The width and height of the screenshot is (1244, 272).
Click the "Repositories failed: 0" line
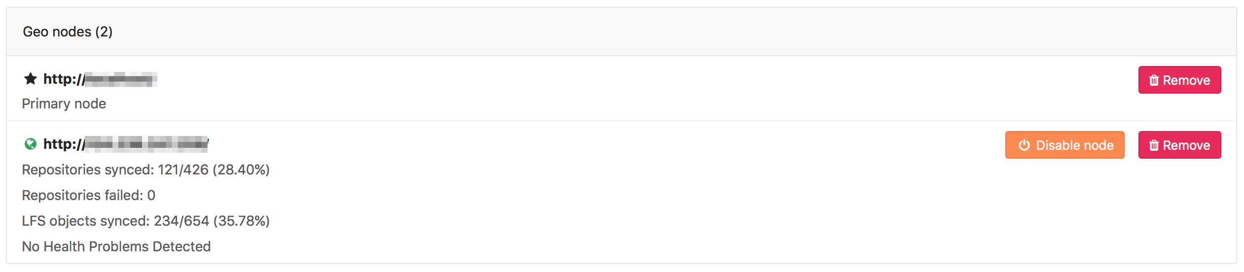click(89, 195)
